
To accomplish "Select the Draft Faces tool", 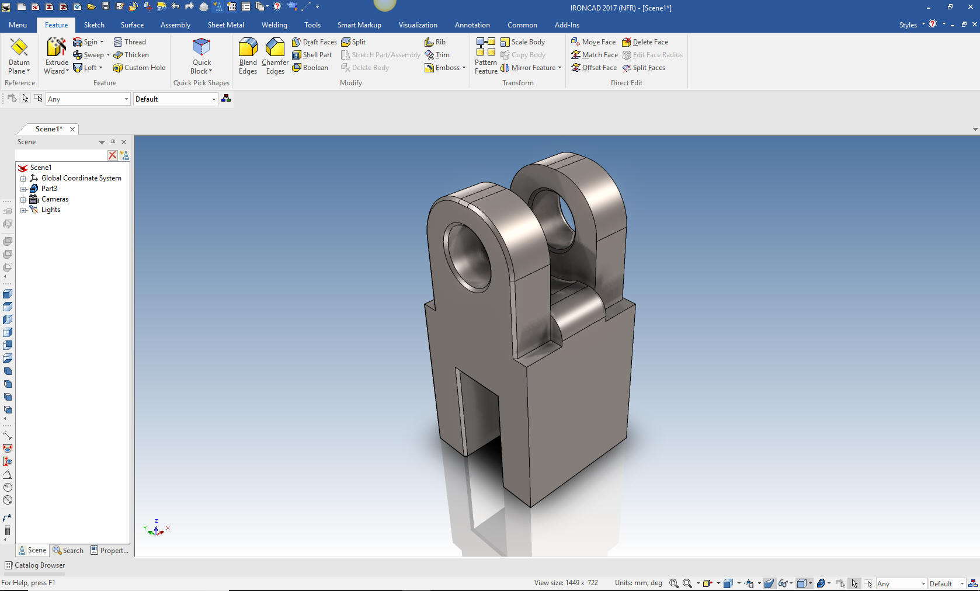I will pos(314,42).
